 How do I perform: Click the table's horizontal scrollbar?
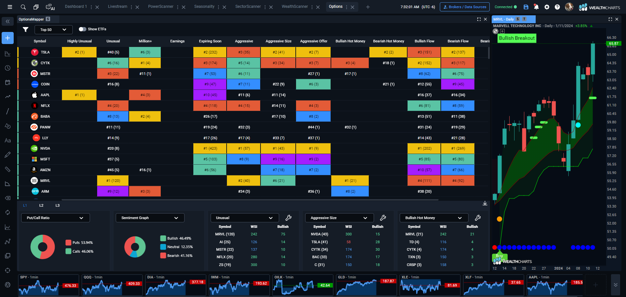click(x=250, y=200)
